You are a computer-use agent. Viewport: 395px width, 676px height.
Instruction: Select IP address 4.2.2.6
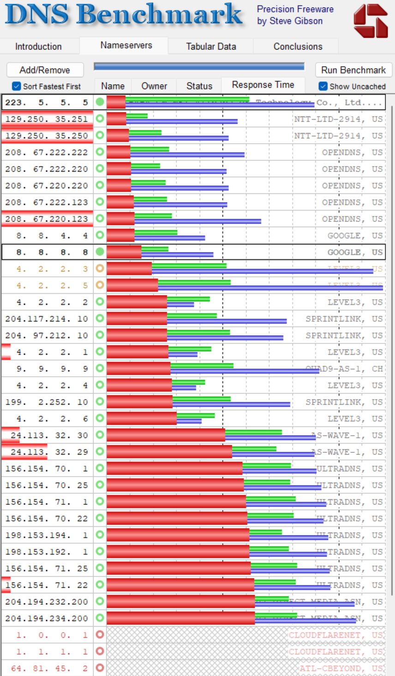52,418
